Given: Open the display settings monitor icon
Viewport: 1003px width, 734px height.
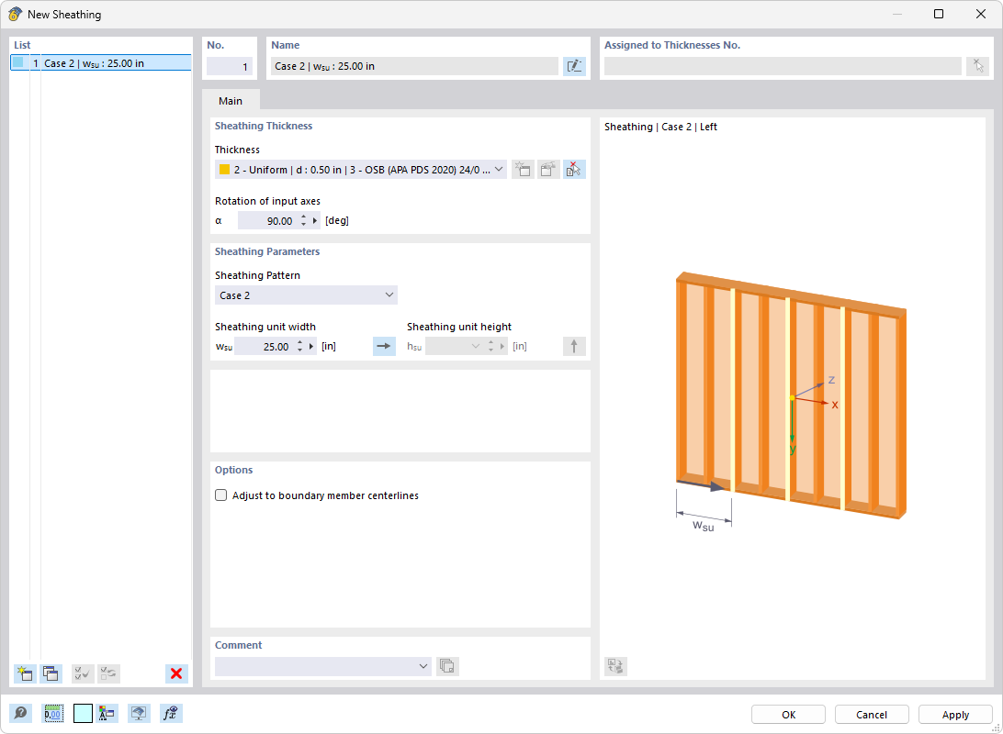Looking at the screenshot, I should [x=139, y=713].
